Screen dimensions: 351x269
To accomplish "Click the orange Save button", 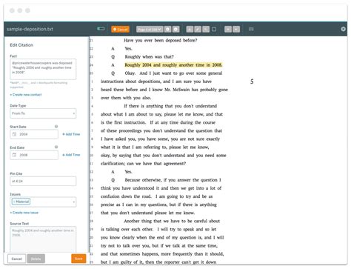I will coord(78,259).
